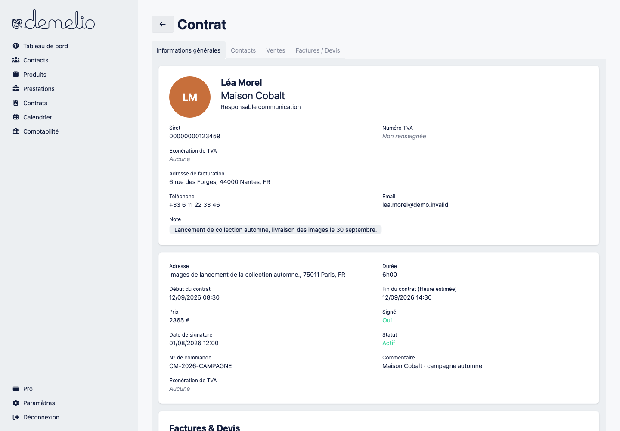Click the LM avatar circle
This screenshot has width=620, height=431.
point(190,97)
